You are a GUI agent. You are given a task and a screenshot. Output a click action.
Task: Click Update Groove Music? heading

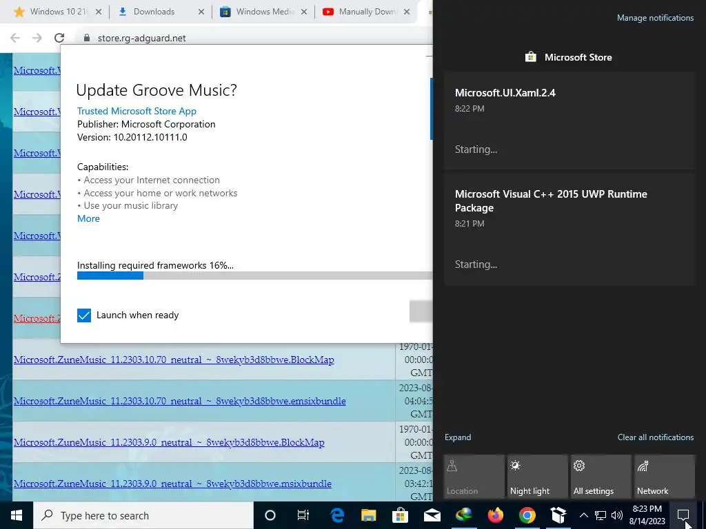pos(157,90)
